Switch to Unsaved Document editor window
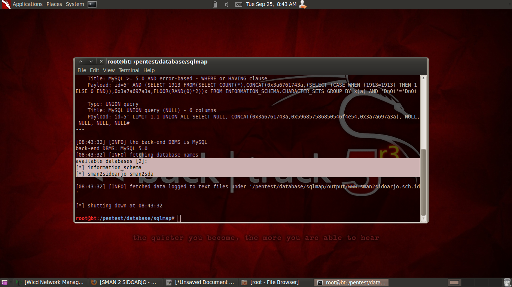Screen dimensions: 512x287 tap(201, 283)
